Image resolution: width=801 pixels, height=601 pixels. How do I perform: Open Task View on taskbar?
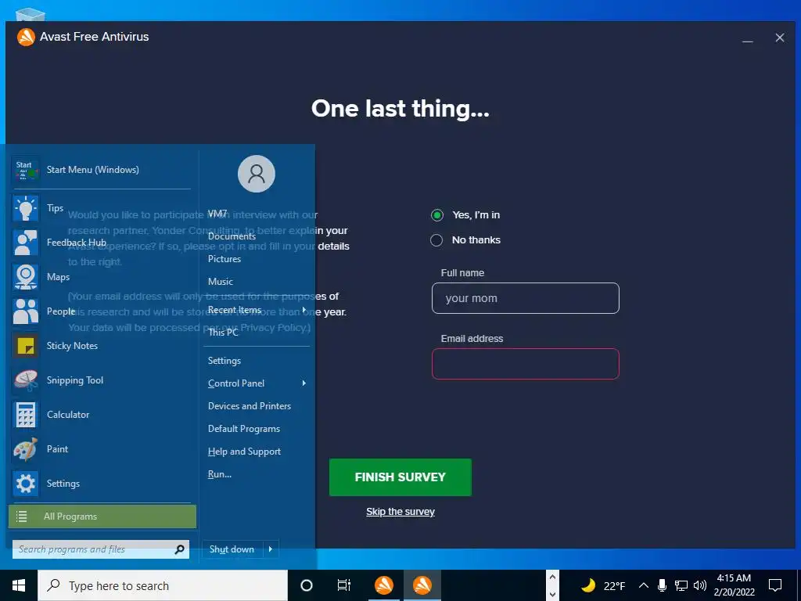click(344, 585)
